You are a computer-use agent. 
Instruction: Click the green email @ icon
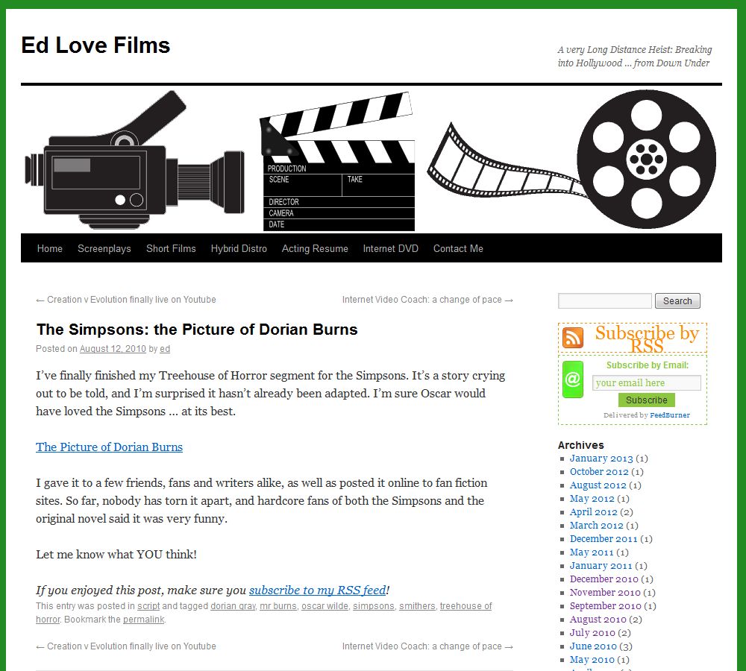pyautogui.click(x=573, y=379)
